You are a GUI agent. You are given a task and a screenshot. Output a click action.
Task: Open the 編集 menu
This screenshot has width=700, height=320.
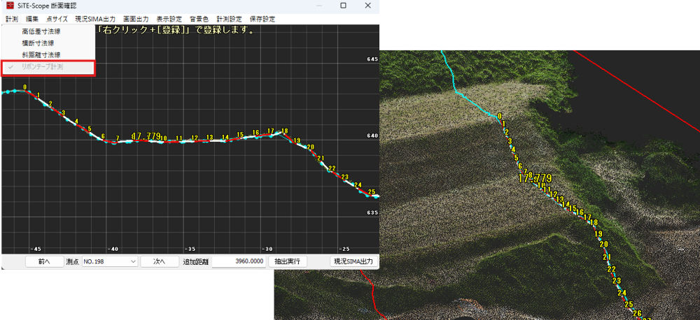pos(32,19)
